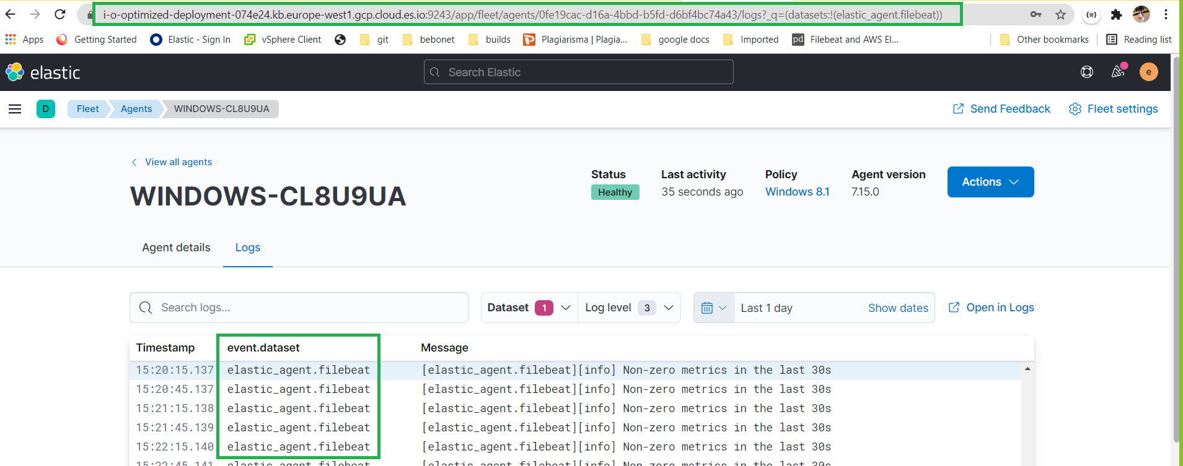The height and width of the screenshot is (466, 1183).
Task: Click Send Feedback link
Action: (x=1001, y=109)
